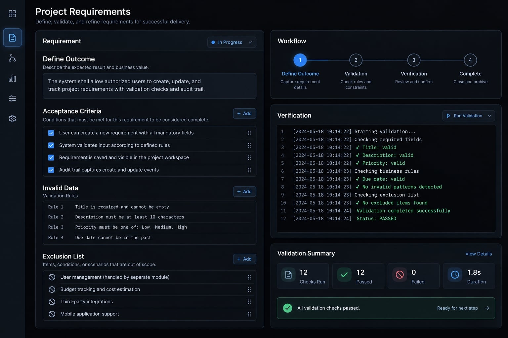Go to workflow step 3 Verification
This screenshot has height=338, width=508.
point(414,60)
